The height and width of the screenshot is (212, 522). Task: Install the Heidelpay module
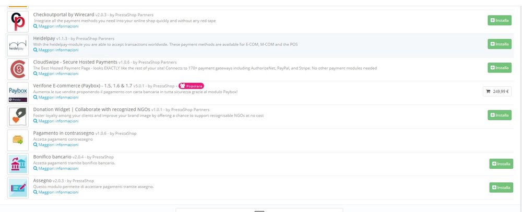tap(500, 44)
